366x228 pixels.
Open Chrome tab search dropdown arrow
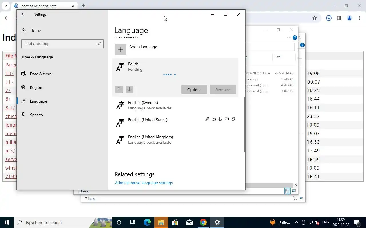(5, 6)
